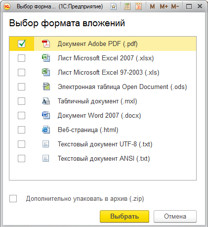Cancel the dialog with Отмена
The width and height of the screenshot is (208, 227).
click(x=175, y=216)
